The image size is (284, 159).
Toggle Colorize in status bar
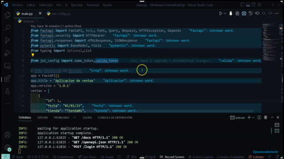click(256, 157)
